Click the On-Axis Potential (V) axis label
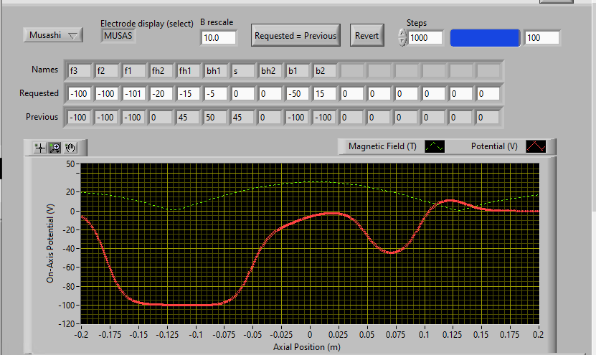Screen dimensions: 596x355 tap(50, 244)
